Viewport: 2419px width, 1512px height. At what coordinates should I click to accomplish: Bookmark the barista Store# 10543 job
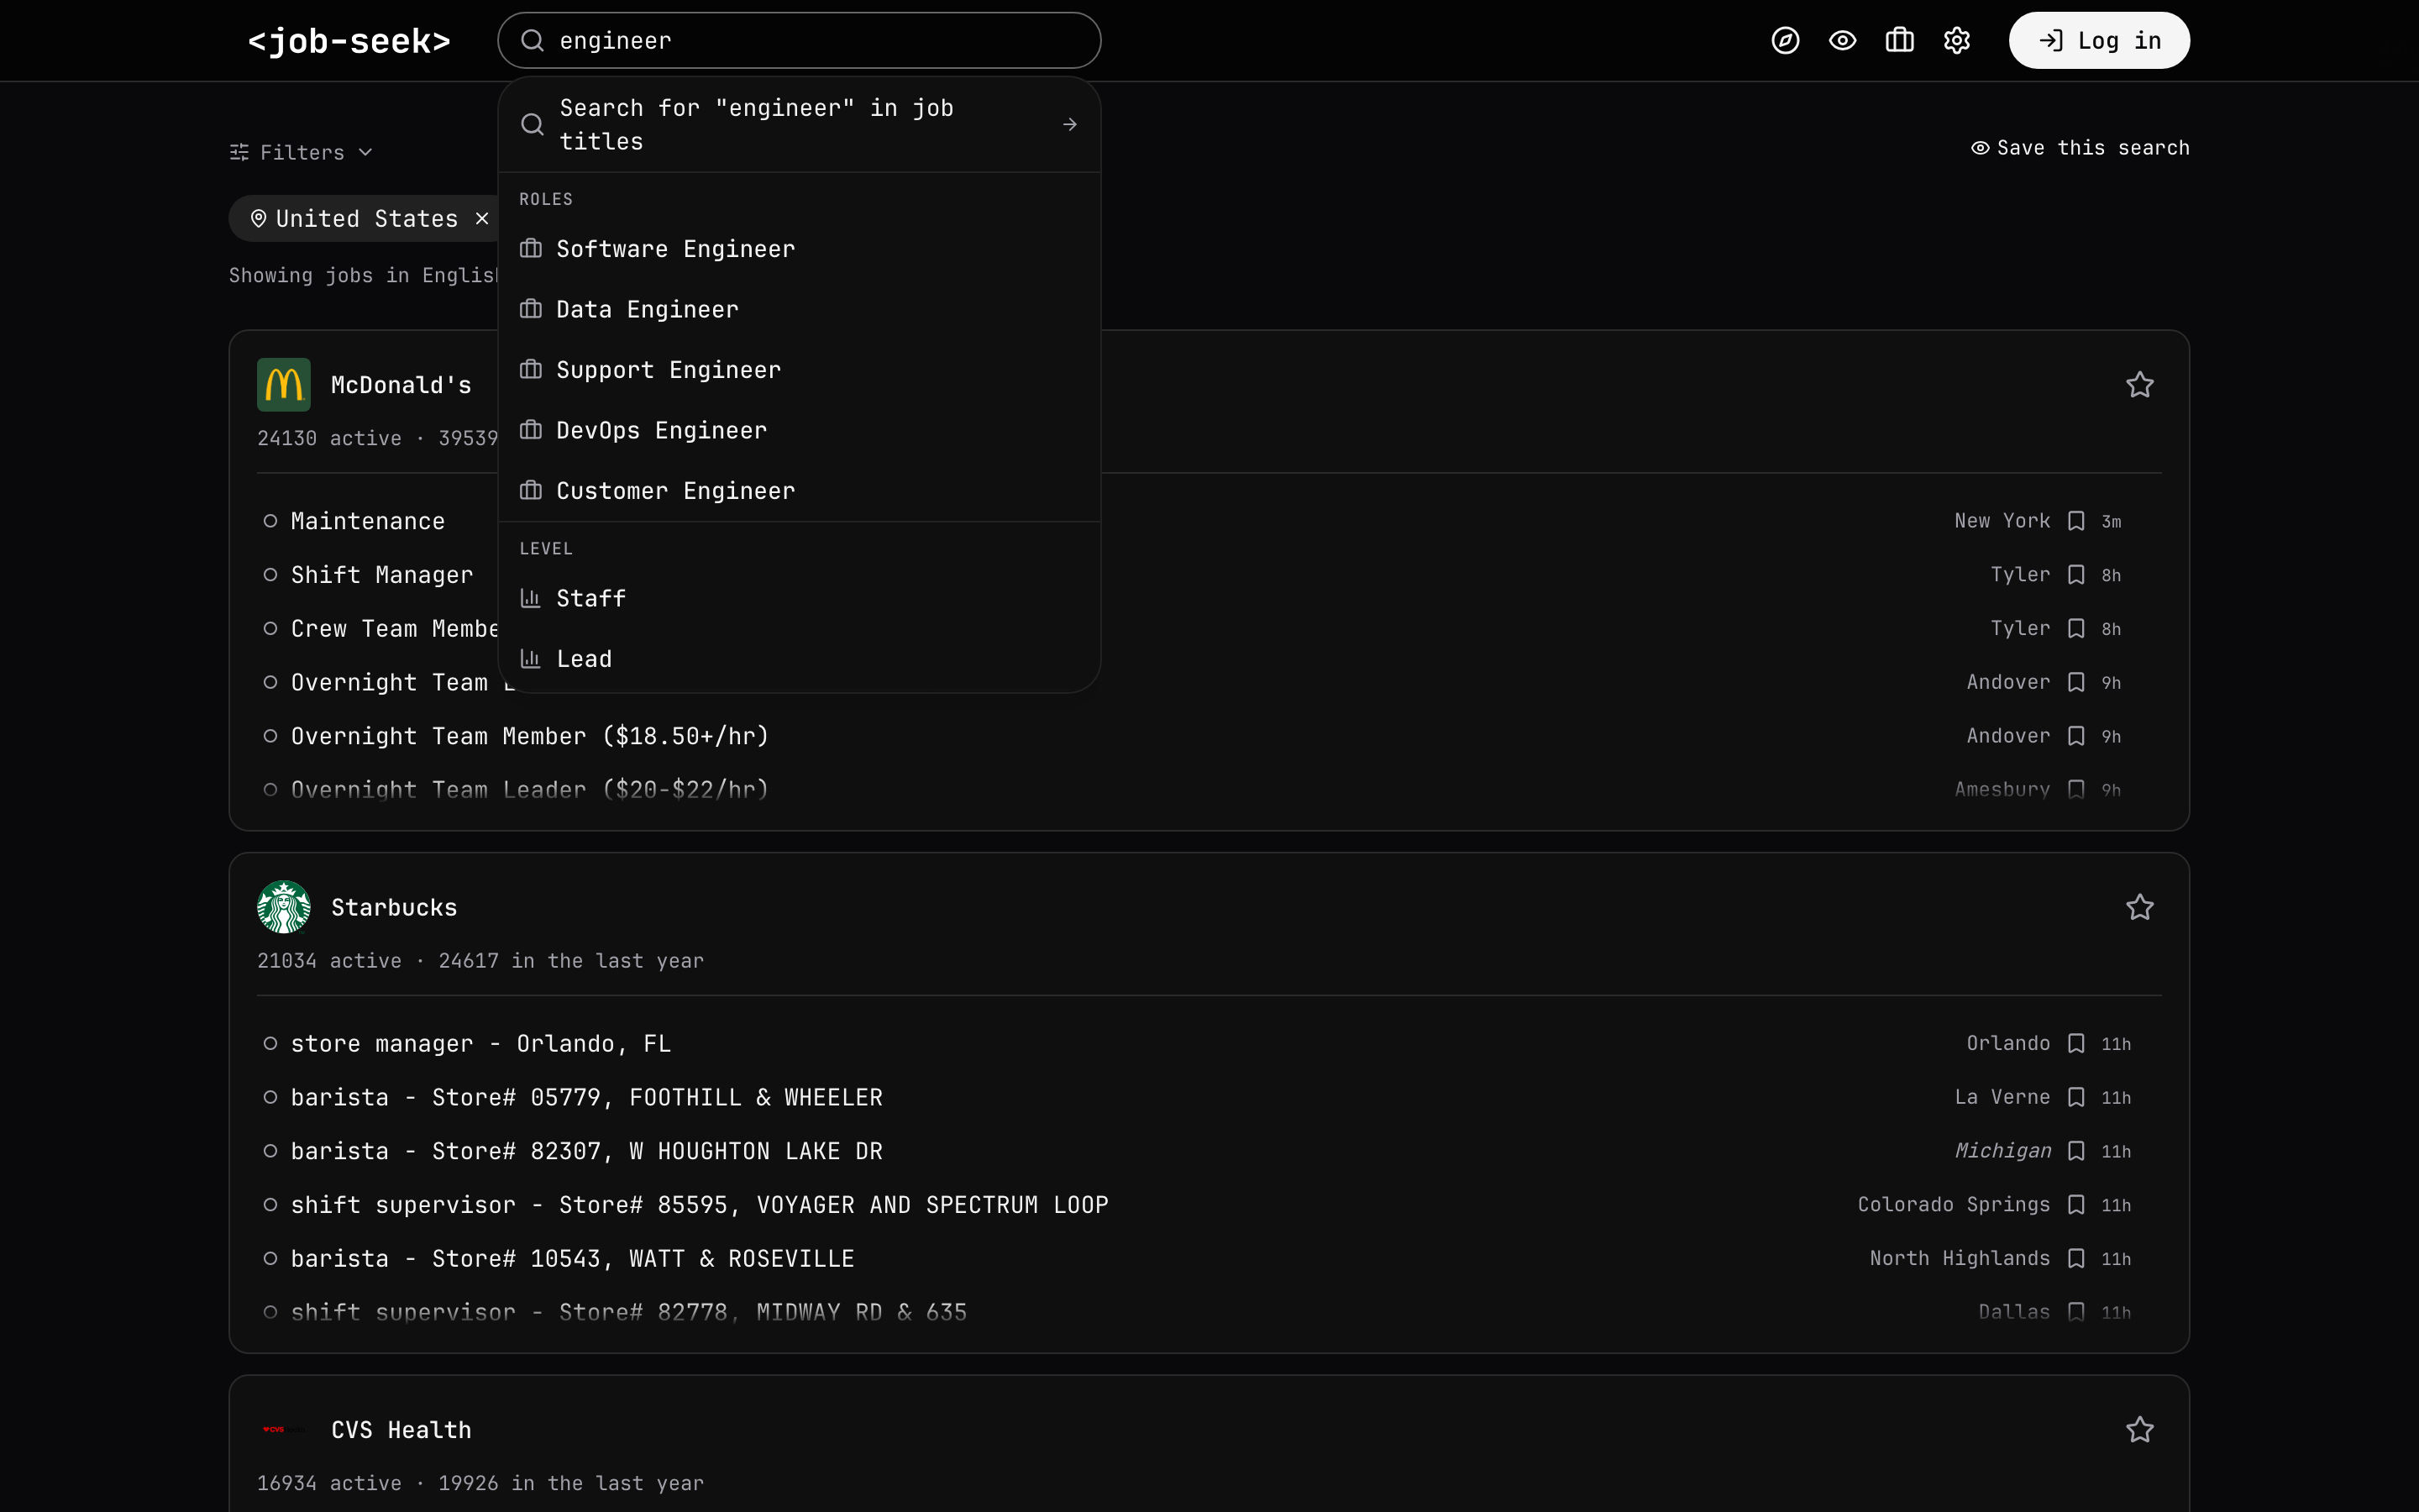click(2076, 1259)
